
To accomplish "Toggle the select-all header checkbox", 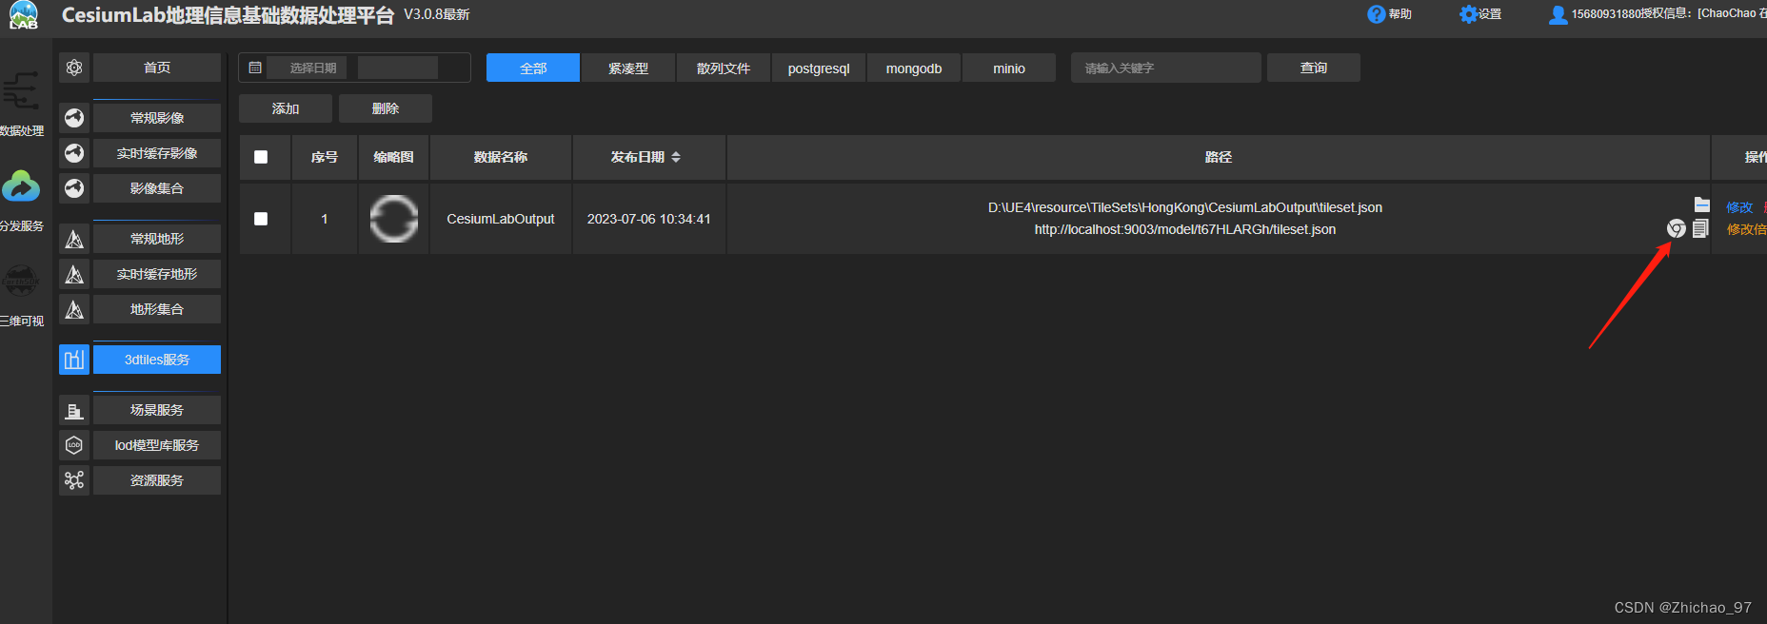I will point(261,157).
